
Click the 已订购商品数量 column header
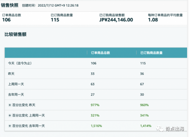[152, 53]
